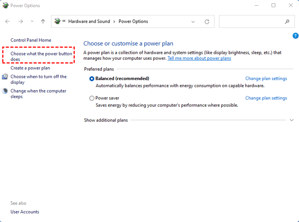Select the Balanced (recommended) plan
This screenshot has height=222, width=299.
click(92, 79)
